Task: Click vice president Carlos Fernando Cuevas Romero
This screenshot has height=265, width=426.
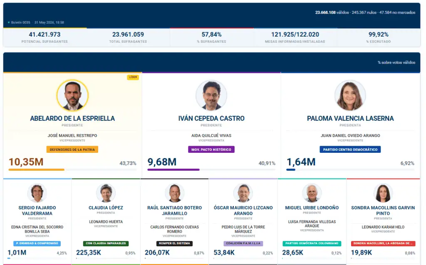Action: (175, 229)
